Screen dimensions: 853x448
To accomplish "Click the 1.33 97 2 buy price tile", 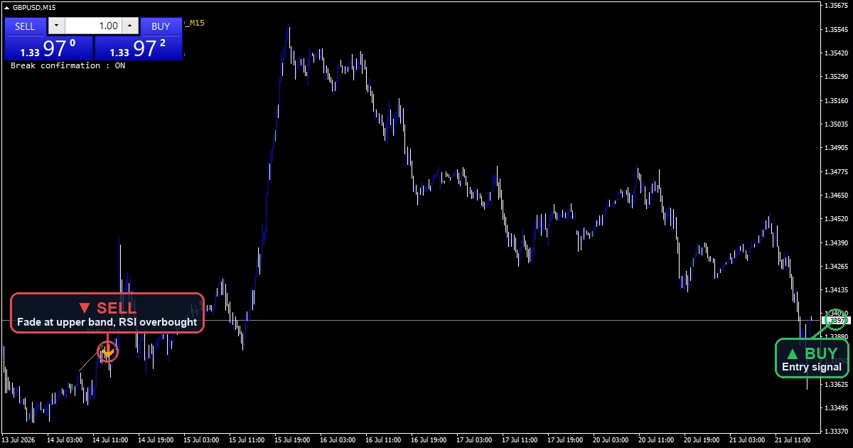I will (x=139, y=48).
